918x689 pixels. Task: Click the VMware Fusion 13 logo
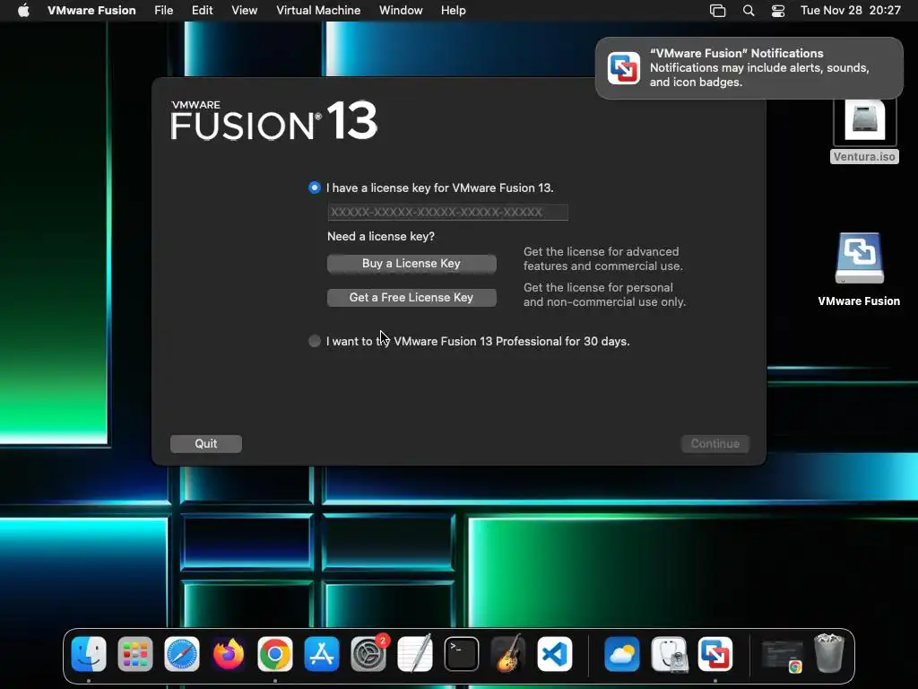pyautogui.click(x=274, y=121)
